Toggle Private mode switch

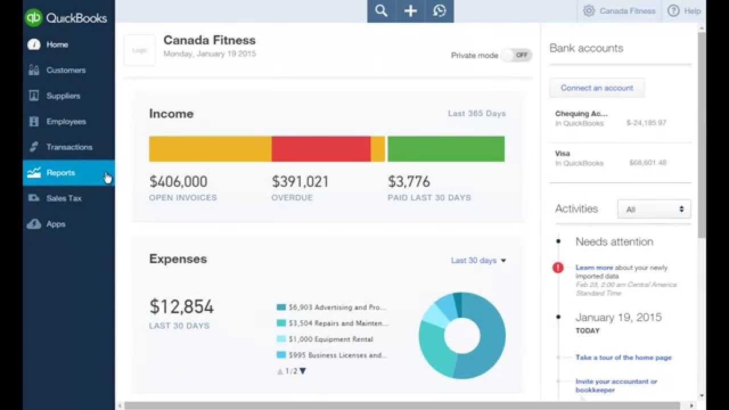point(517,55)
